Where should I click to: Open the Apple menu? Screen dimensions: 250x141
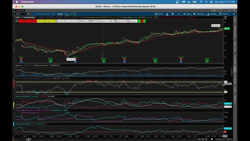tap(17, 2)
